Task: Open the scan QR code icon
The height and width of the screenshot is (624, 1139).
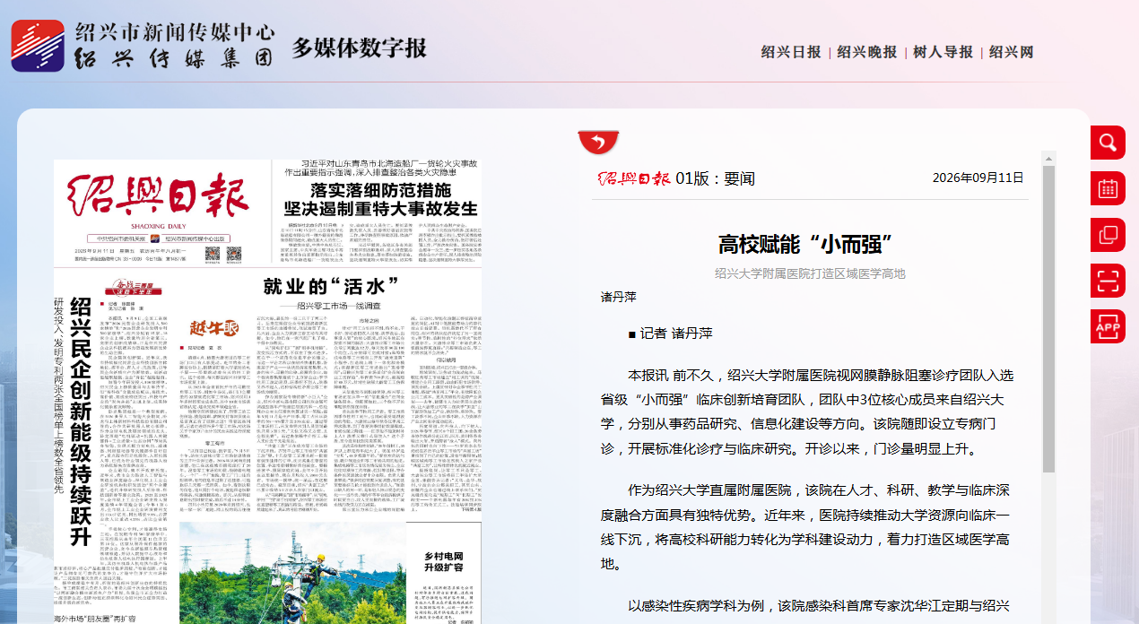Action: click(x=1108, y=281)
